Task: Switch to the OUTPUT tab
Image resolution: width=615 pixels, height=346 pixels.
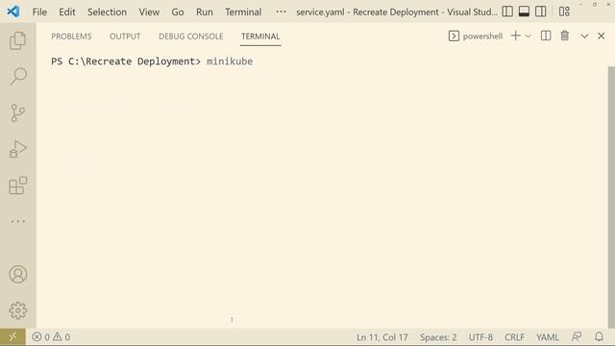Action: click(125, 37)
